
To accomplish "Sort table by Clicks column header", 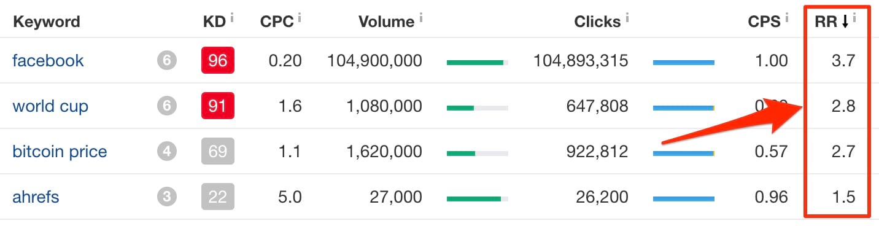I will click(597, 22).
